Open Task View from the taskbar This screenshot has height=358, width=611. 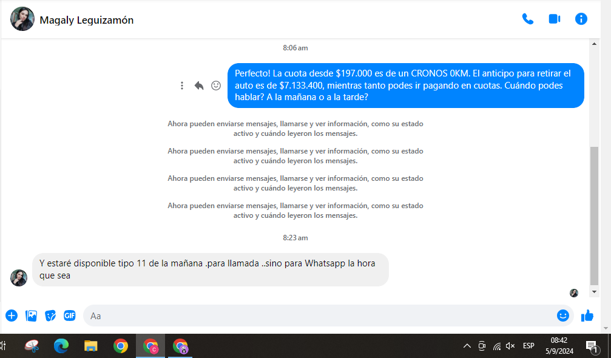3,346
